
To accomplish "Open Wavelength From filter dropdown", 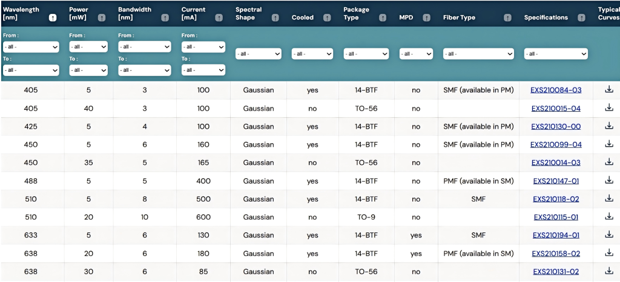I will click(x=31, y=47).
